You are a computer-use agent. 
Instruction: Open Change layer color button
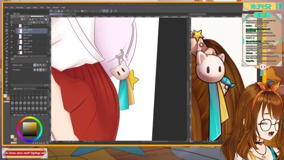(x=46, y=19)
